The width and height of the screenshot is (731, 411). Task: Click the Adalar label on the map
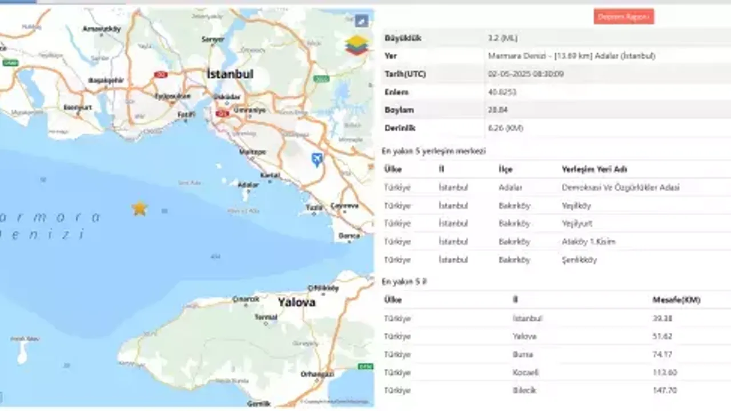tap(248, 185)
